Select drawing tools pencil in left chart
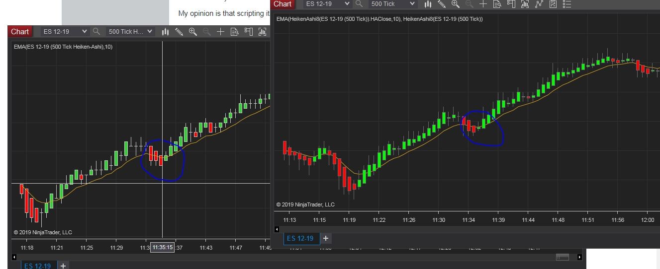The image size is (660, 269). tap(179, 32)
